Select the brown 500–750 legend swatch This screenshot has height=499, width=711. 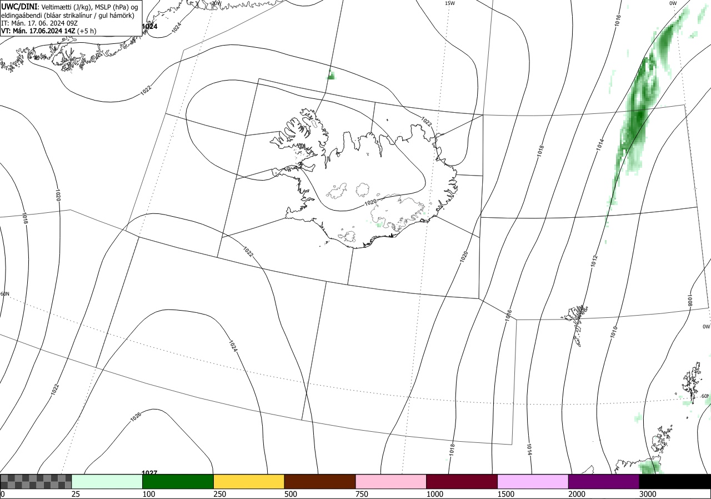point(320,481)
